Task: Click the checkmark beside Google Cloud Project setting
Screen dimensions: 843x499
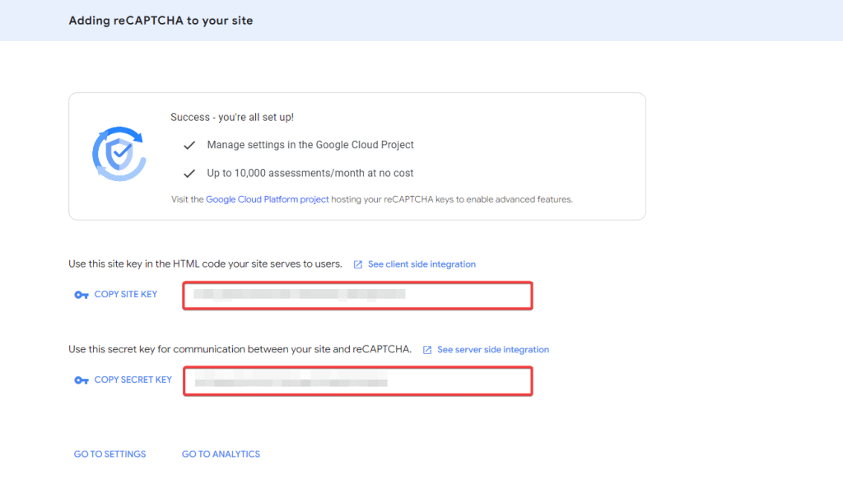Action: pos(189,145)
